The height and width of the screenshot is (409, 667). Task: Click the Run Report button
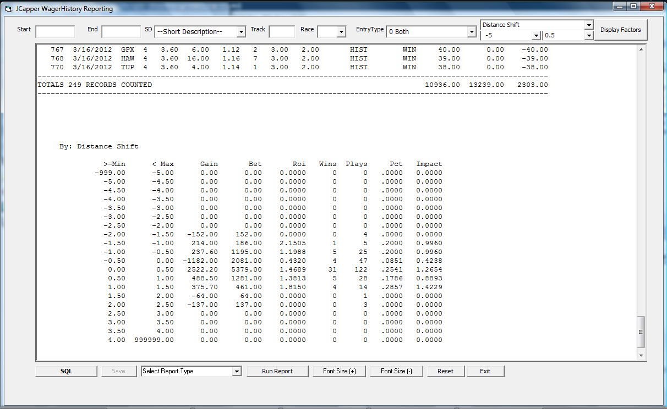click(x=277, y=371)
